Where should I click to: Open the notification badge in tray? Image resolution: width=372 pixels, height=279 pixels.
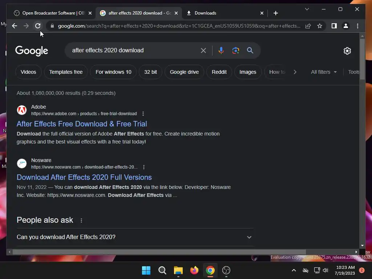pos(362,270)
